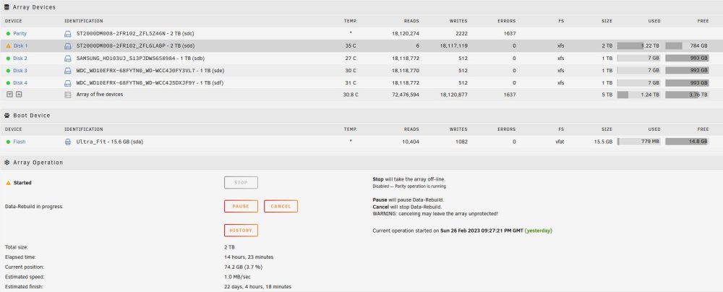The width and height of the screenshot is (723, 292).
Task: Click the Flash free-space bar 14.8 GB
Action: point(687,142)
